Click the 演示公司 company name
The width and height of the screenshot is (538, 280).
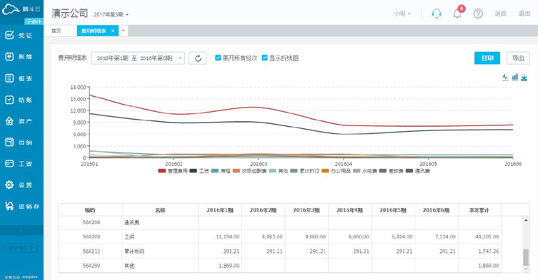tap(70, 14)
